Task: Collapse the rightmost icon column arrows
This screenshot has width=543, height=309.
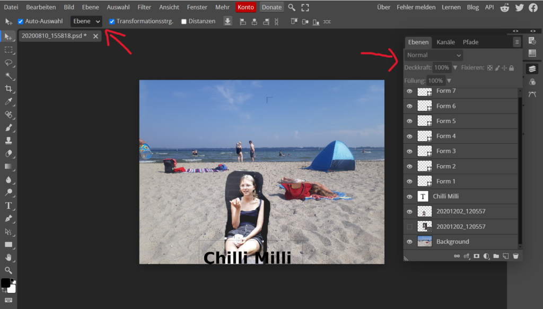Action: coord(533,31)
